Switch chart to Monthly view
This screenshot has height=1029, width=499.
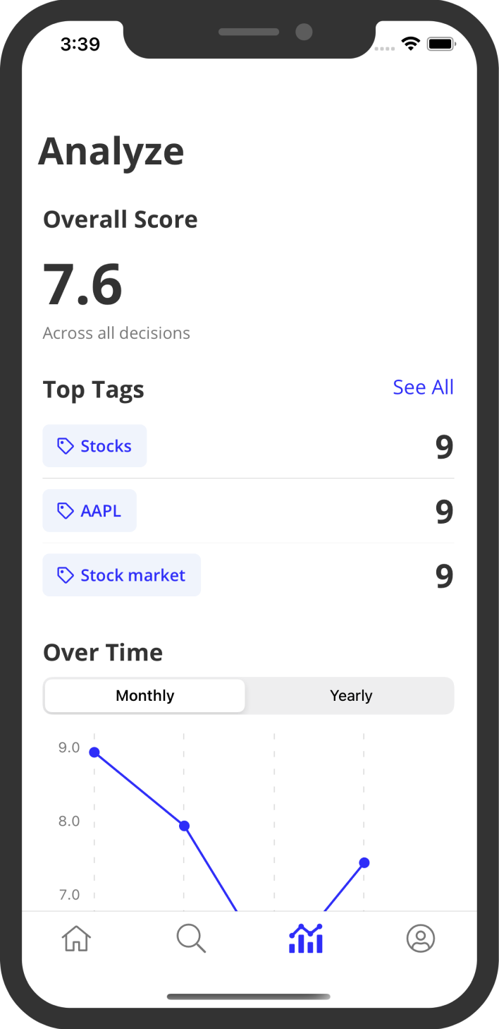click(145, 696)
